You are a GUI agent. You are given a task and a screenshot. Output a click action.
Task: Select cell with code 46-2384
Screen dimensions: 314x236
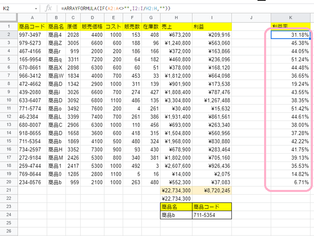point(32,117)
